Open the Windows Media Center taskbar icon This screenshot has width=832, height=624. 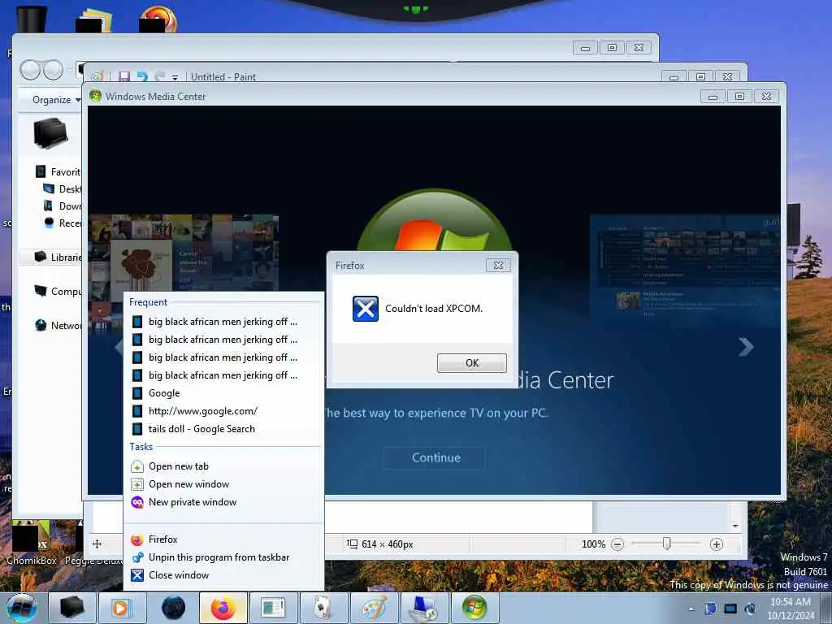pos(474,608)
